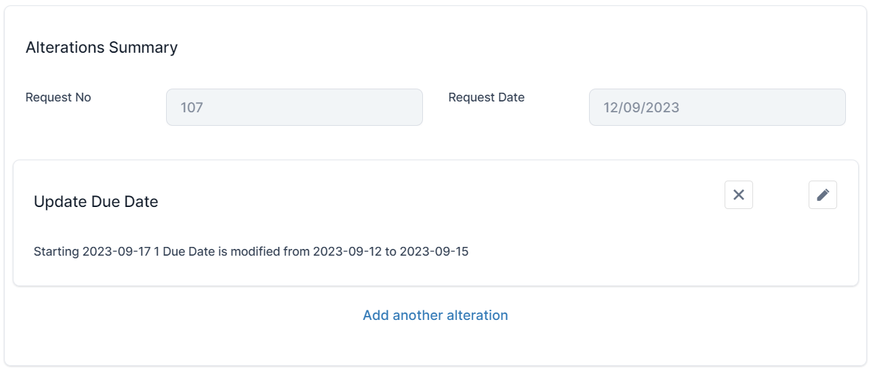Click the Alterations Summary heading
The width and height of the screenshot is (871, 370).
pos(102,47)
